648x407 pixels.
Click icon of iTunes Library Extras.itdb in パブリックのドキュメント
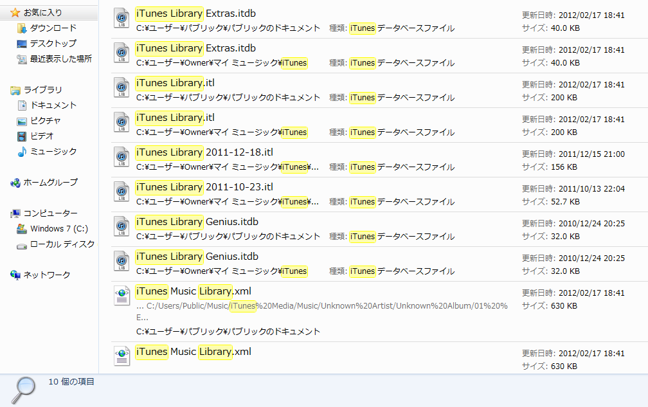pos(122,18)
